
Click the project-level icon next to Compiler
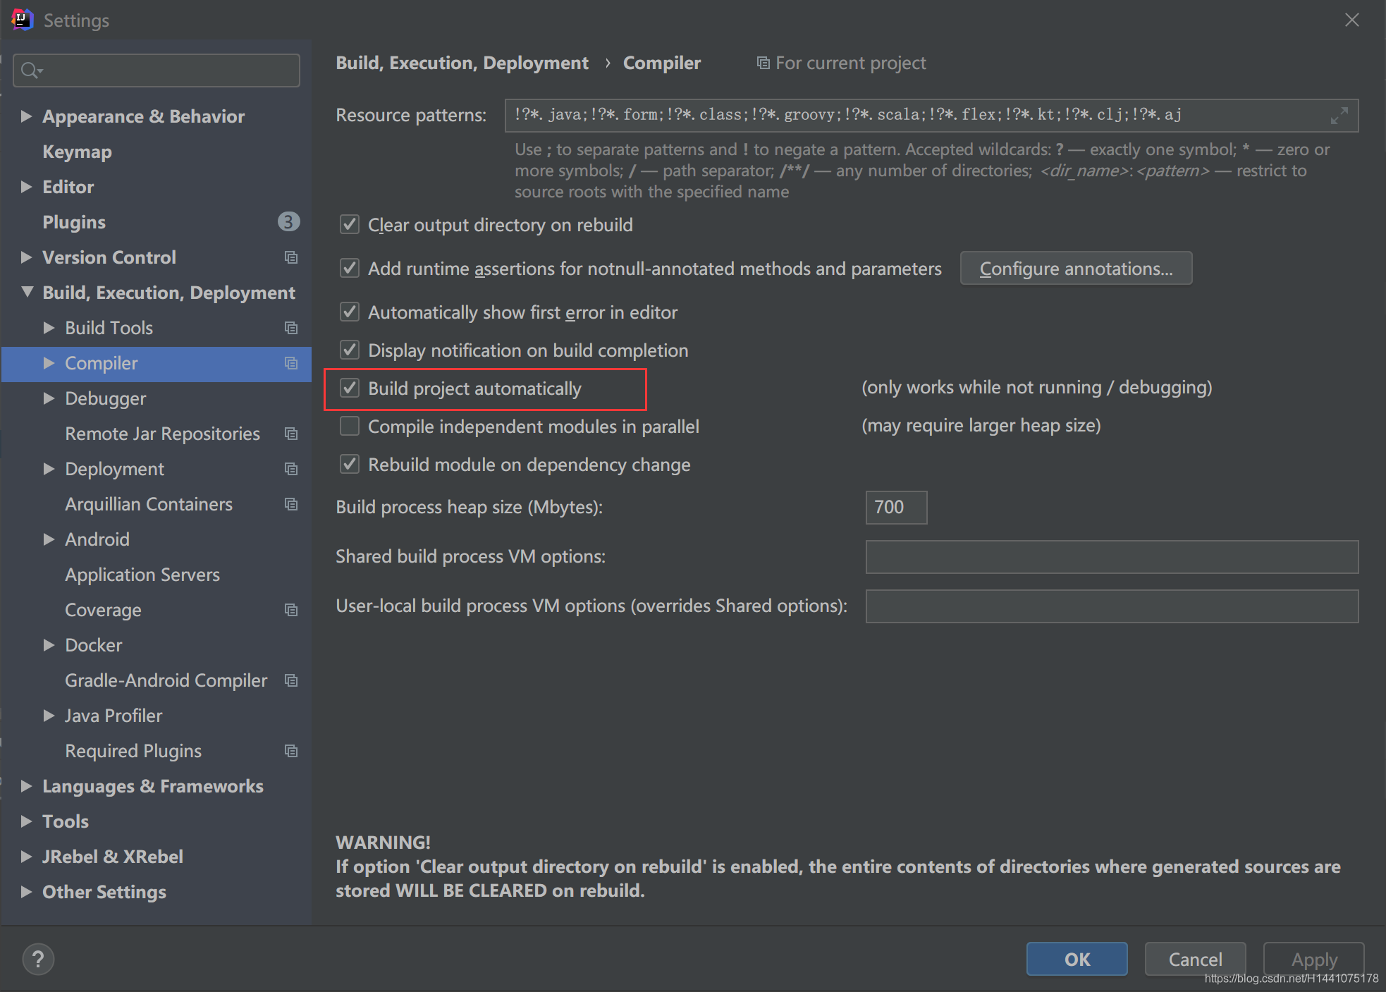290,363
